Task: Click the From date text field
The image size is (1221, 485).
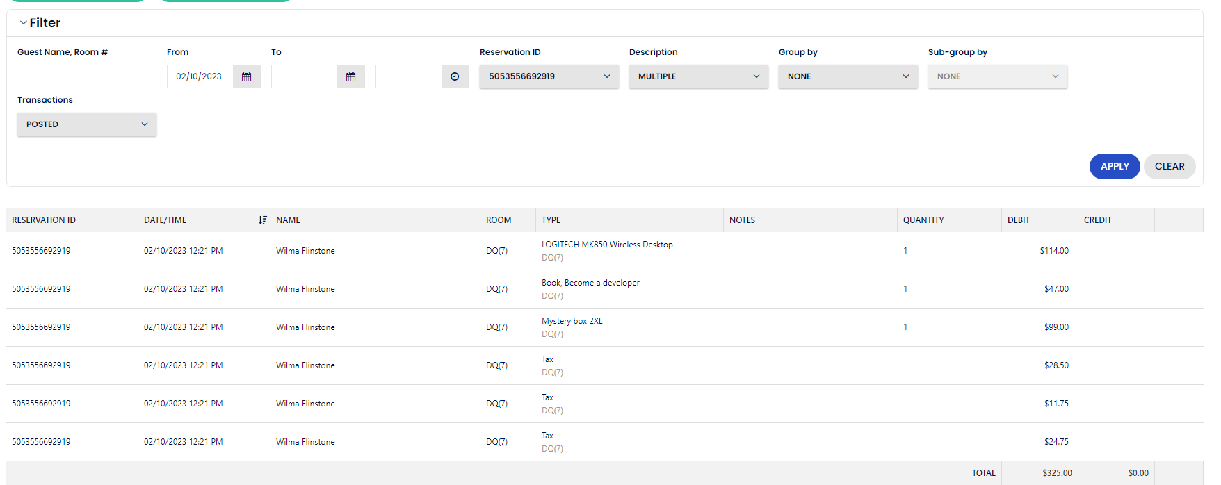Action: click(200, 76)
